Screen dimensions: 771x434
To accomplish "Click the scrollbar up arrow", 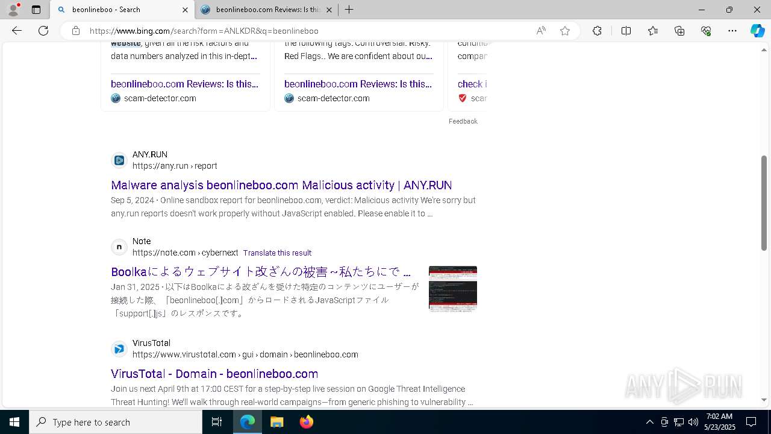I will coord(764,49).
